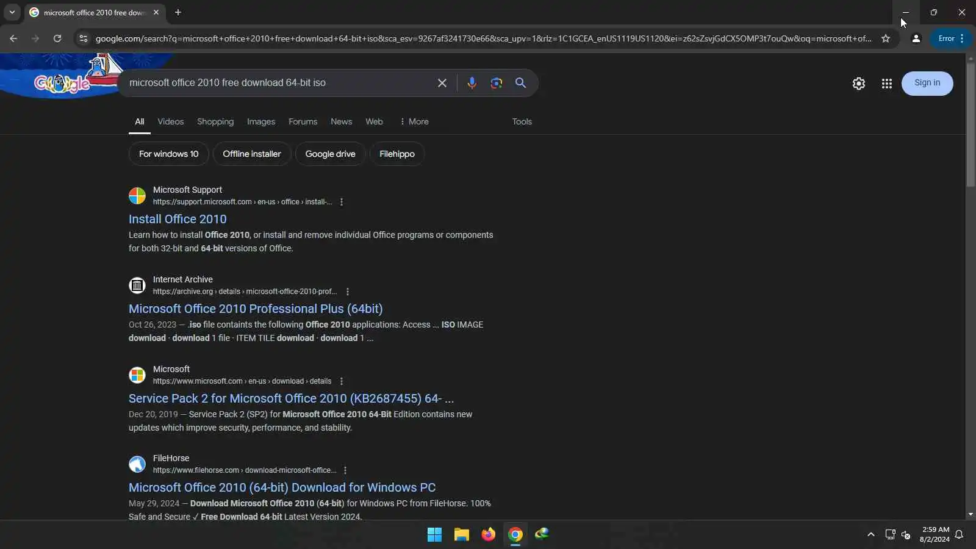976x549 pixels.
Task: Open the taskbar clock and date
Action: click(x=935, y=534)
